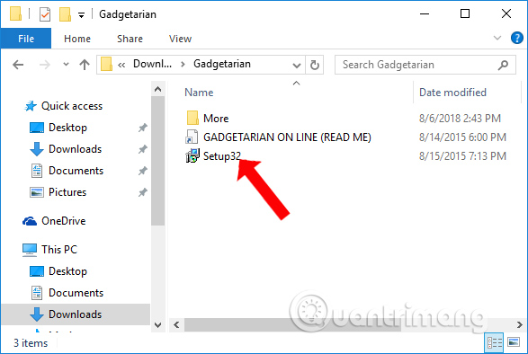Click the pin icon next to Pictures
Viewport: 528px width, 354px height.
pos(143,192)
